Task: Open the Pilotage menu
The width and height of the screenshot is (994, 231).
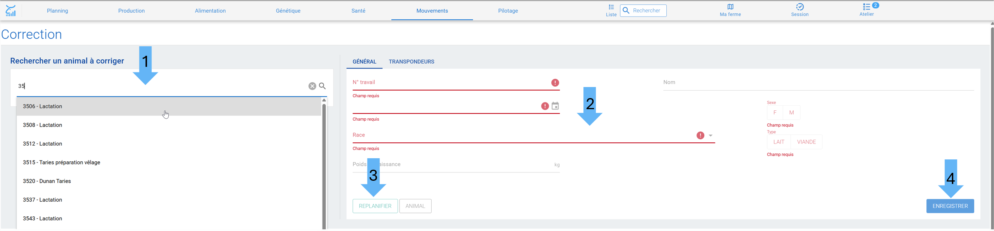Action: 508,11
